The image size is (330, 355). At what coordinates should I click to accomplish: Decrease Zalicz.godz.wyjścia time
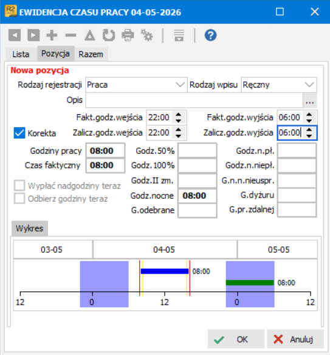309,136
